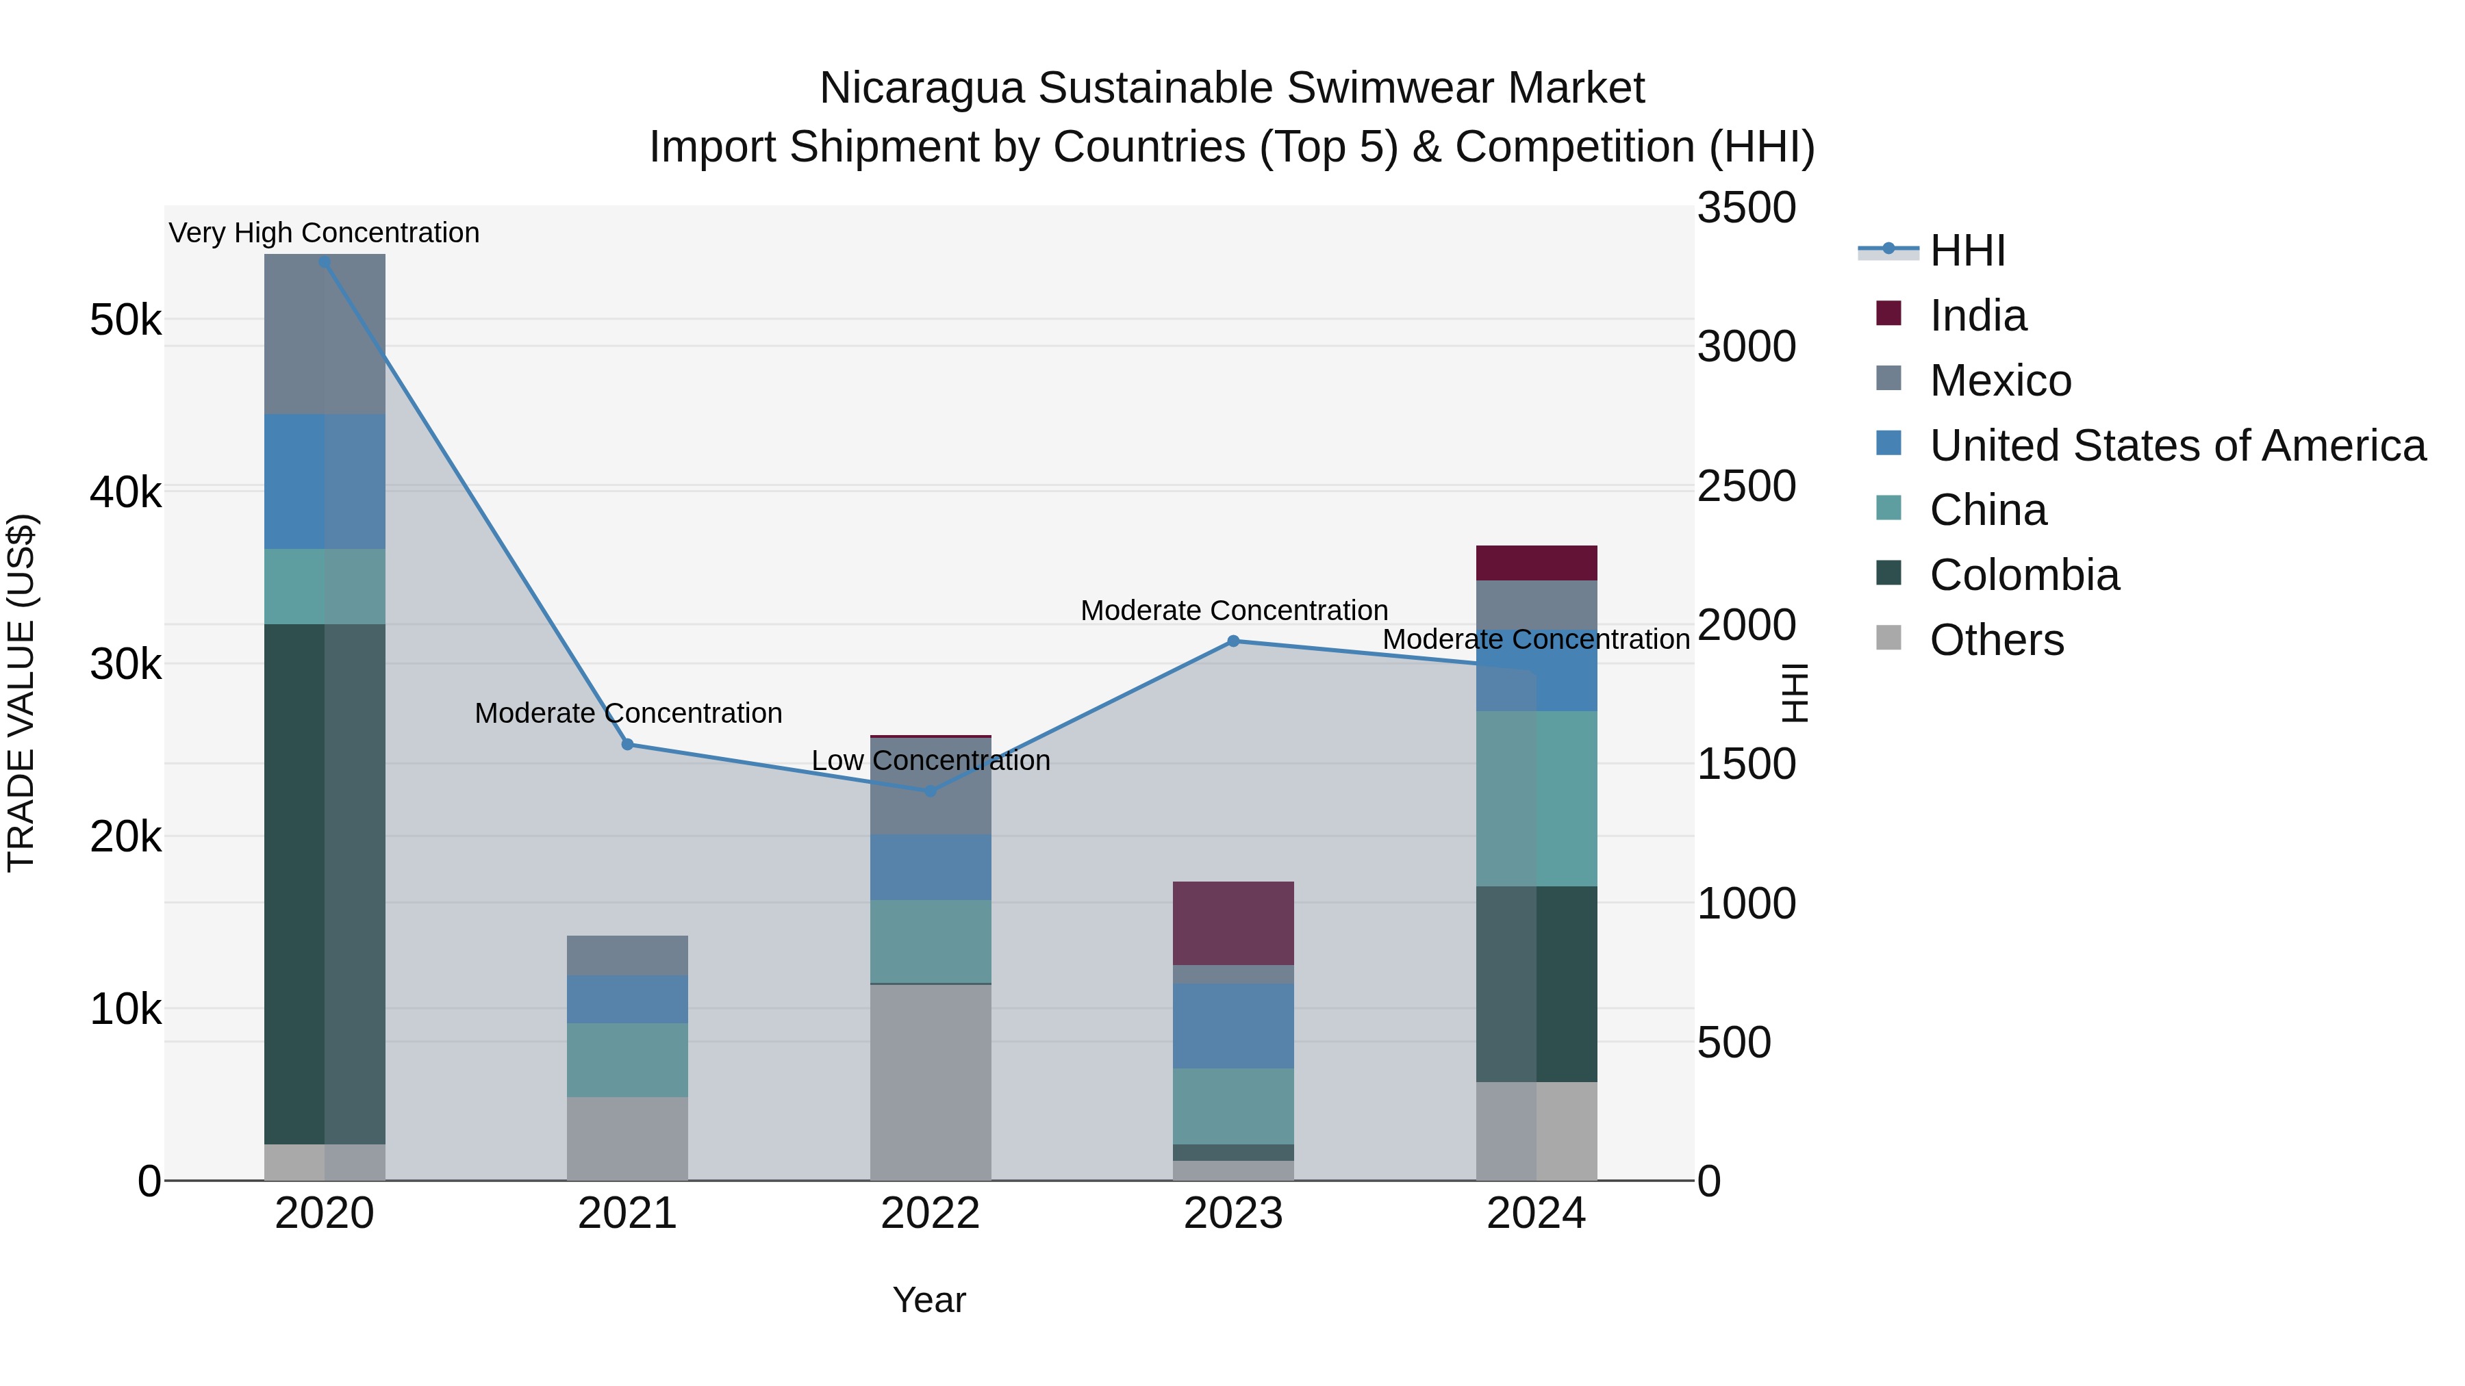Click the 3500 right axis tick label
Image resolution: width=2465 pixels, height=1386 pixels.
(1747, 207)
